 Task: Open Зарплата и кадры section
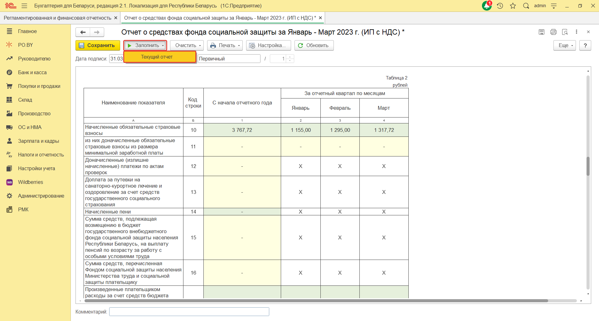pos(38,141)
